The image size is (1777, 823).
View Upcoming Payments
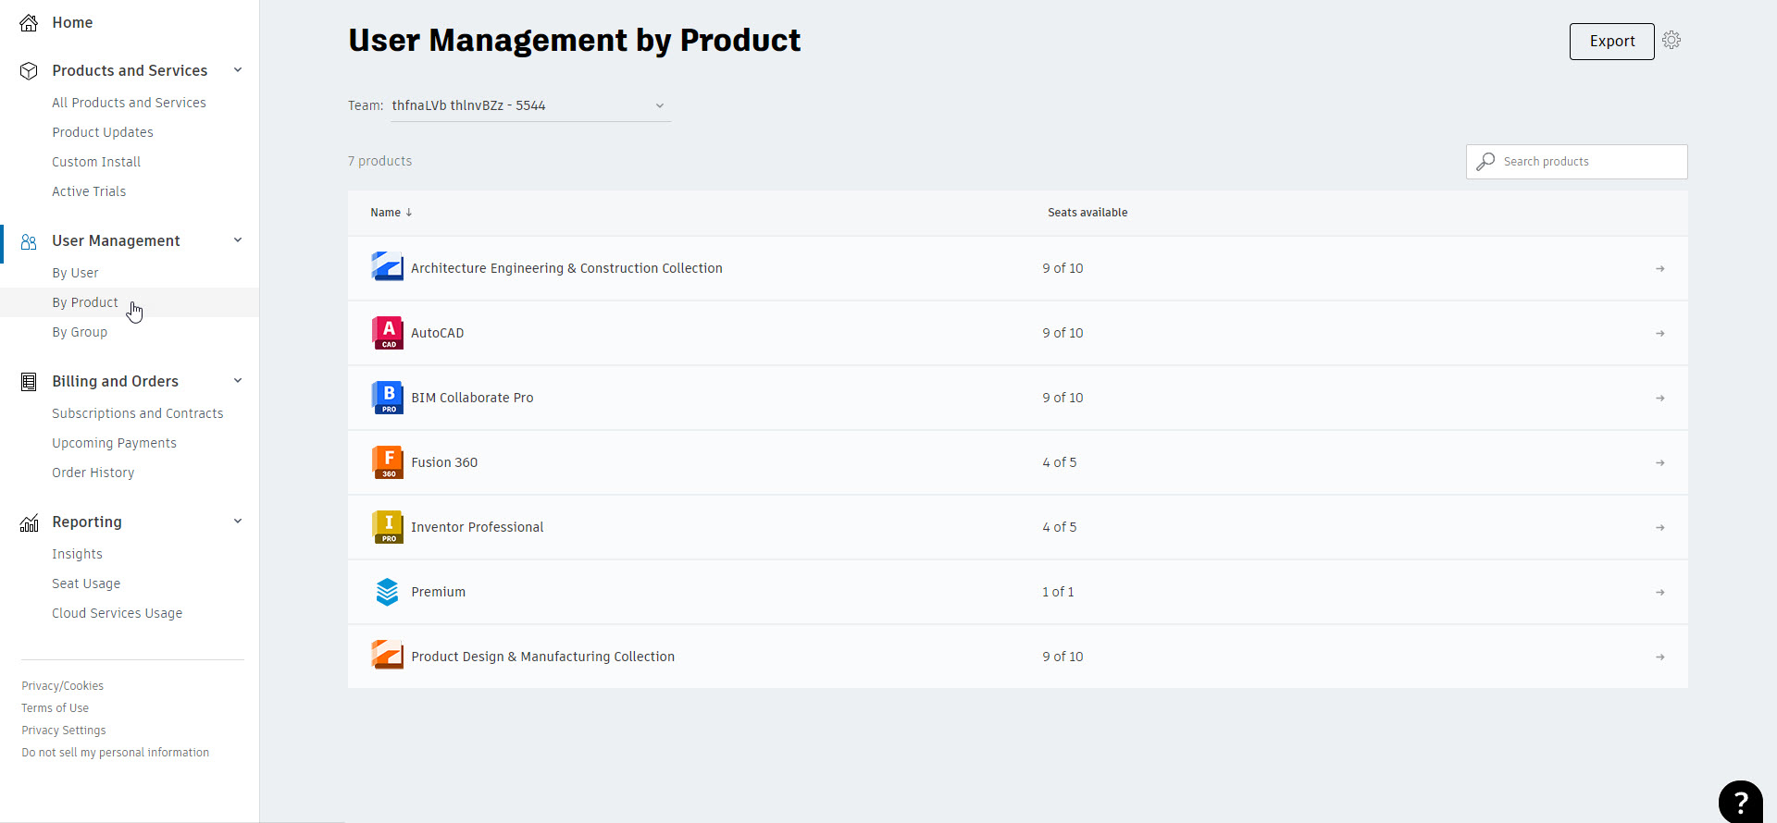click(x=114, y=443)
